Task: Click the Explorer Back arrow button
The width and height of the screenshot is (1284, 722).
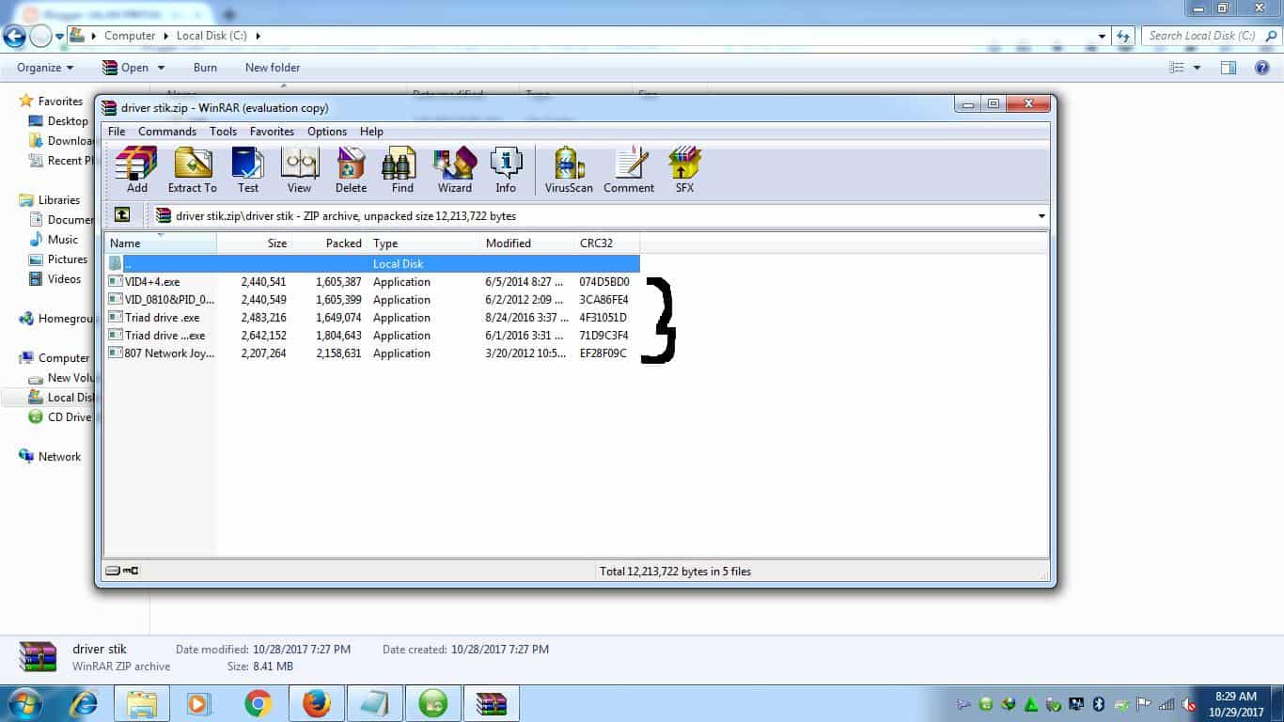Action: [14, 36]
